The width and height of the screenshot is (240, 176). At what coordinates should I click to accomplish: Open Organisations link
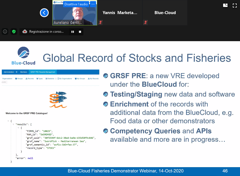pos(7,78)
